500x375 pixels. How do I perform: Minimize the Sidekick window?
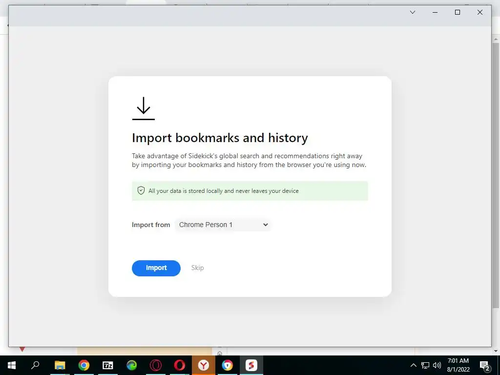pyautogui.click(x=435, y=12)
